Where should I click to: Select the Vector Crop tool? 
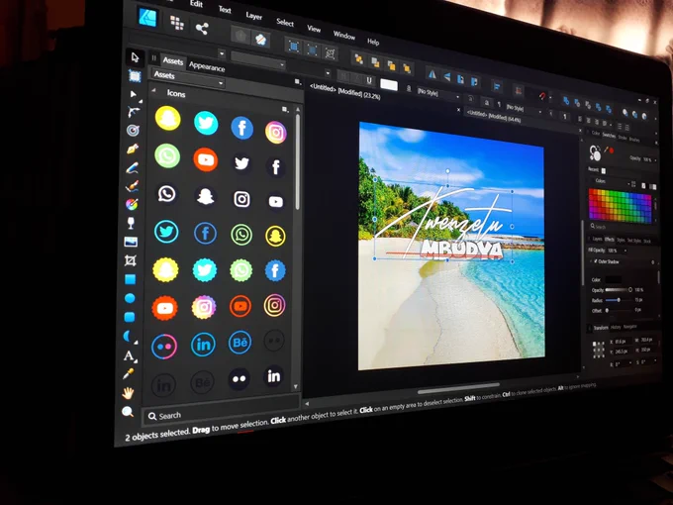130,260
